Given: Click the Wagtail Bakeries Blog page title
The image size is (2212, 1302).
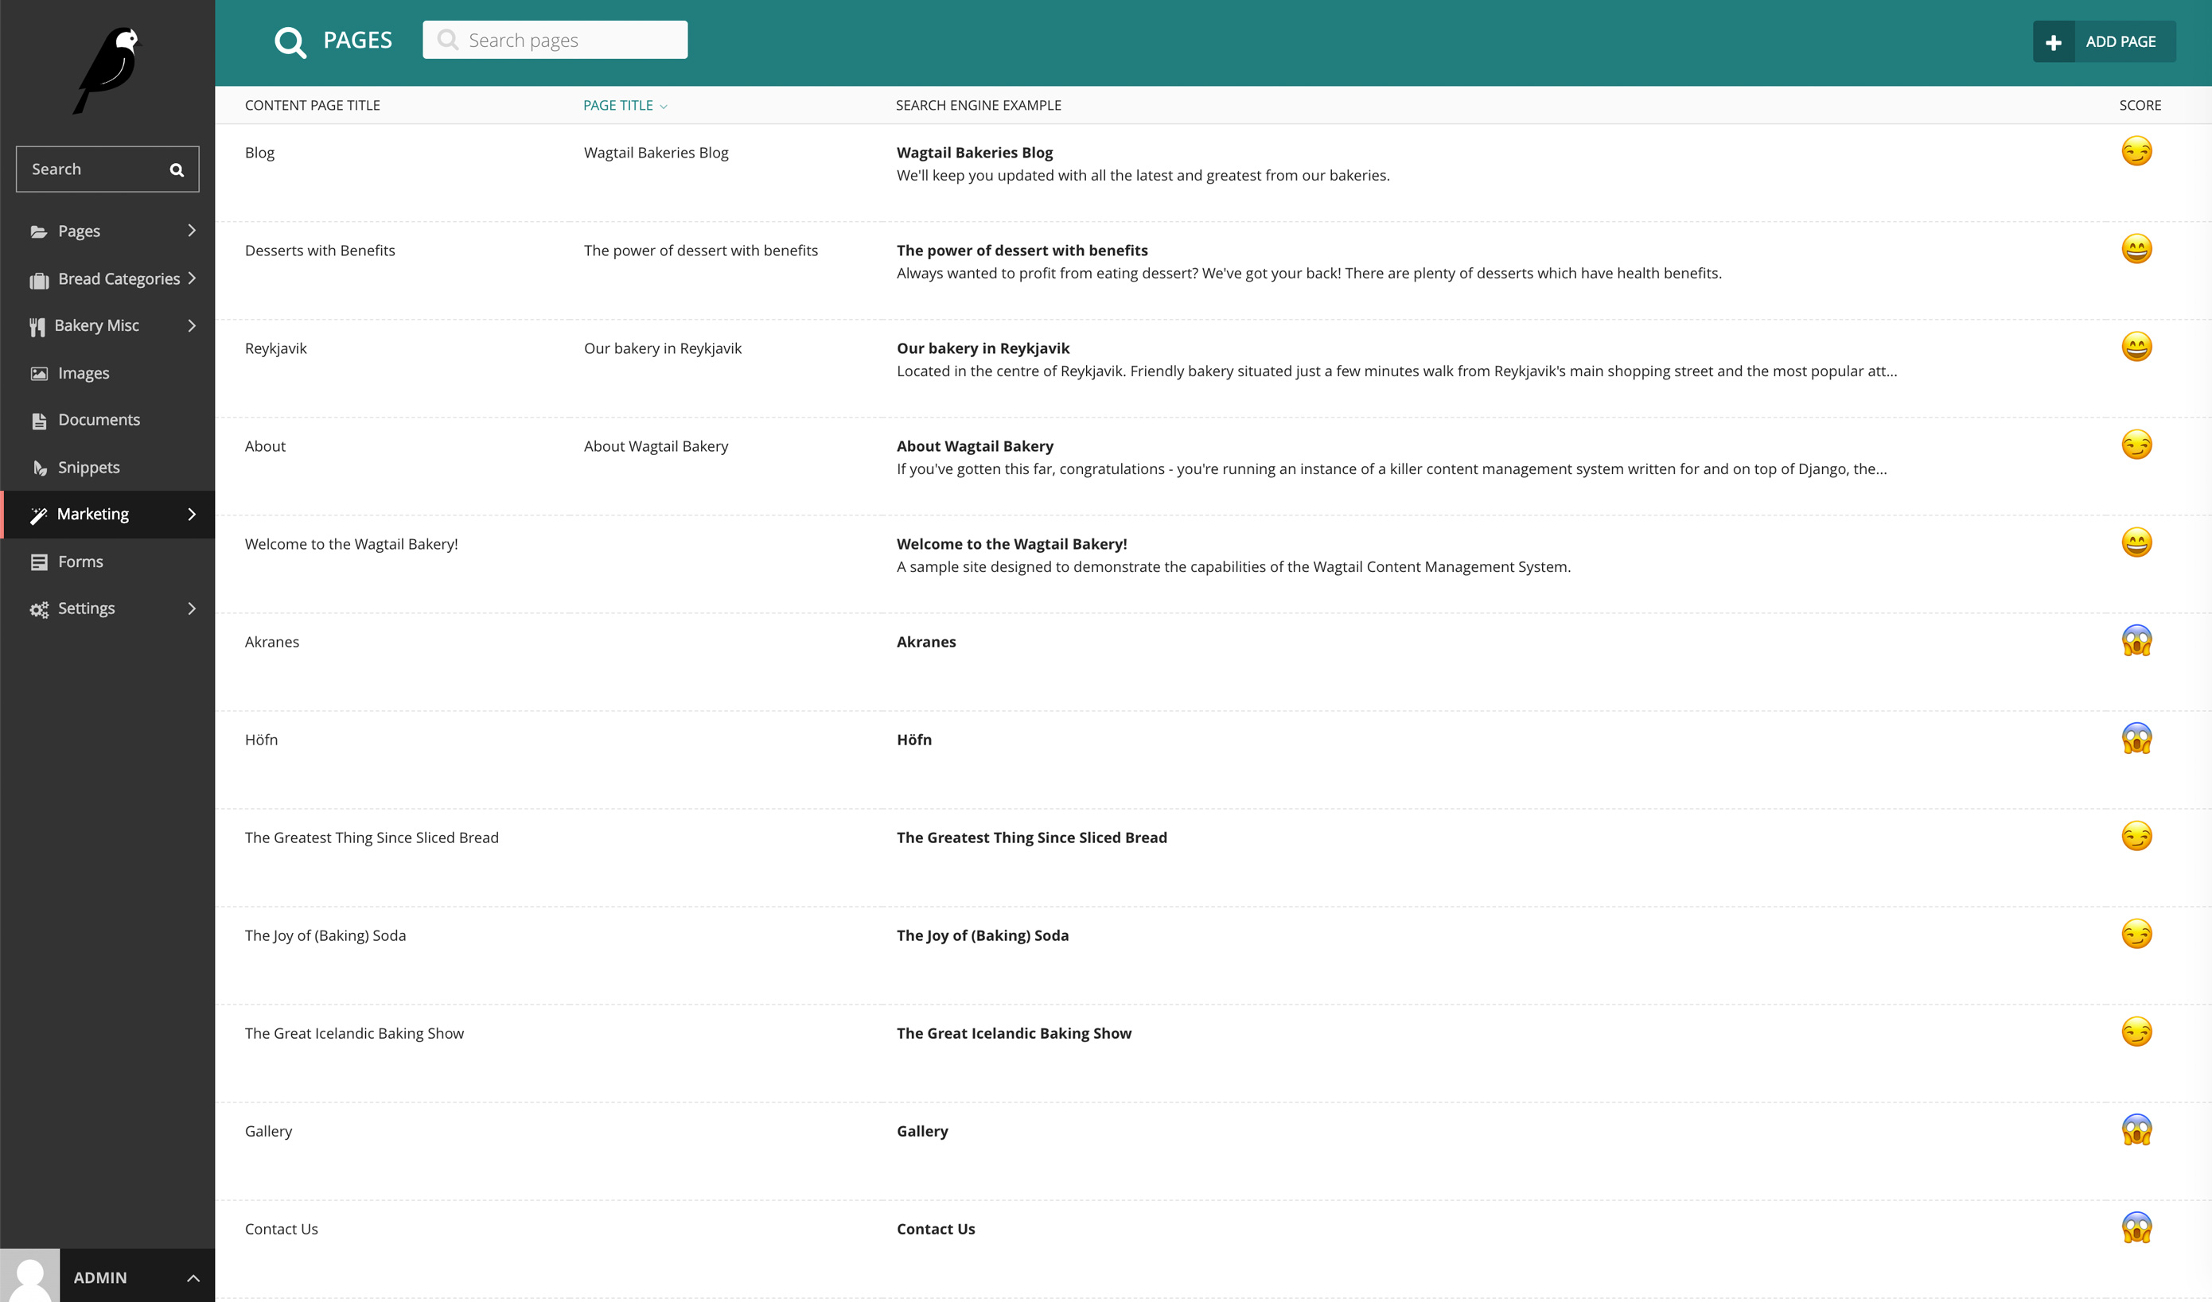Looking at the screenshot, I should [x=654, y=152].
